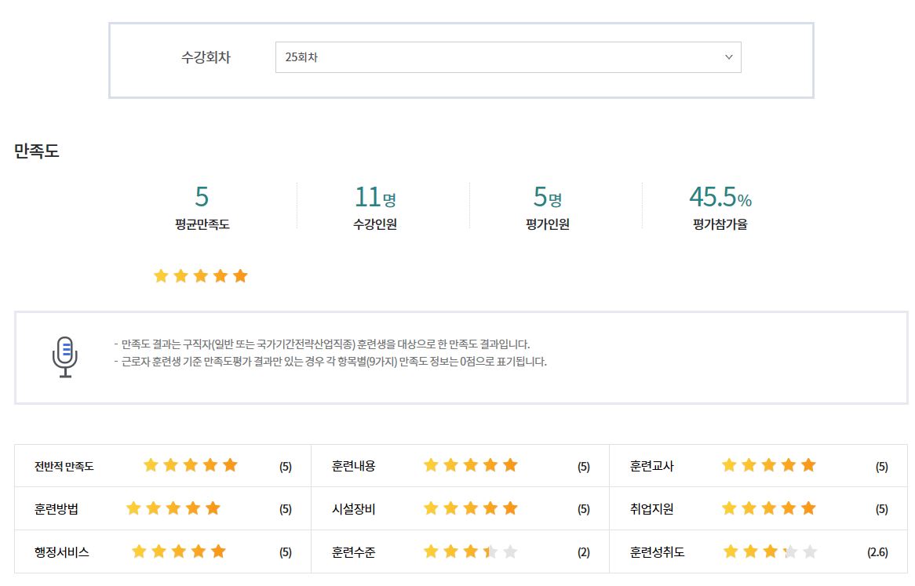Viewport: 915px width, 586px height.
Task: Click the 훈련내용 star rating
Action: (x=471, y=465)
